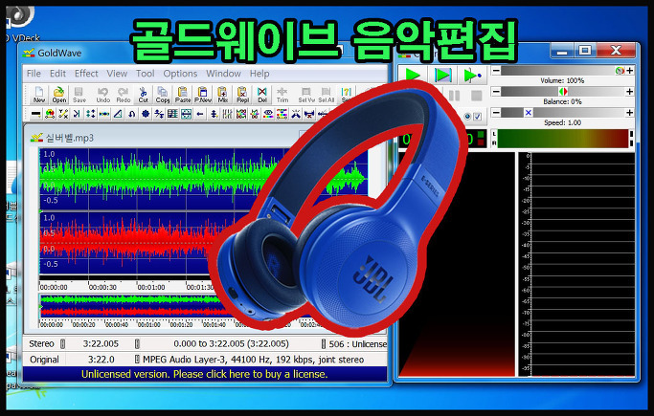Click the Sel All toolbar icon
Image resolution: width=654 pixels, height=416 pixels.
[x=327, y=95]
